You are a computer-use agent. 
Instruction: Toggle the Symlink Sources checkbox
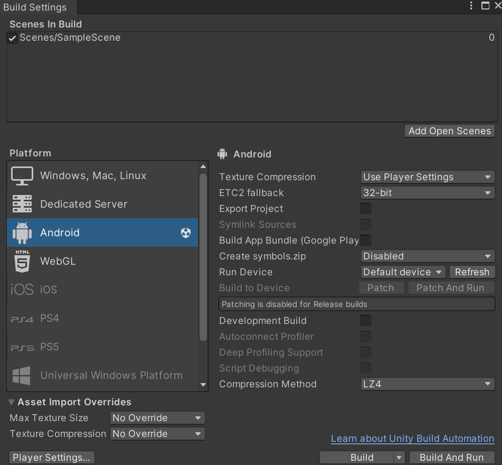click(365, 225)
